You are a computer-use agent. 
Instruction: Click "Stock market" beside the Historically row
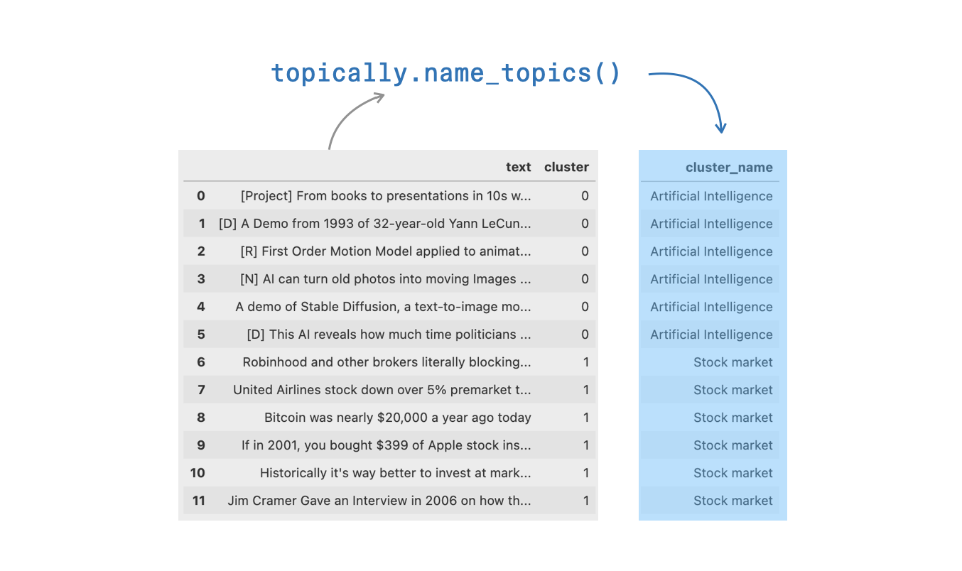[x=733, y=473]
